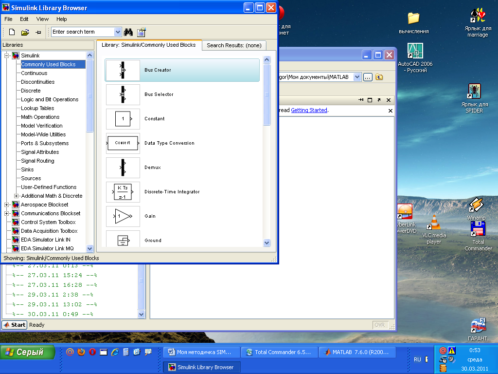This screenshot has width=498, height=374.
Task: Open the View menu
Action: [x=42, y=19]
